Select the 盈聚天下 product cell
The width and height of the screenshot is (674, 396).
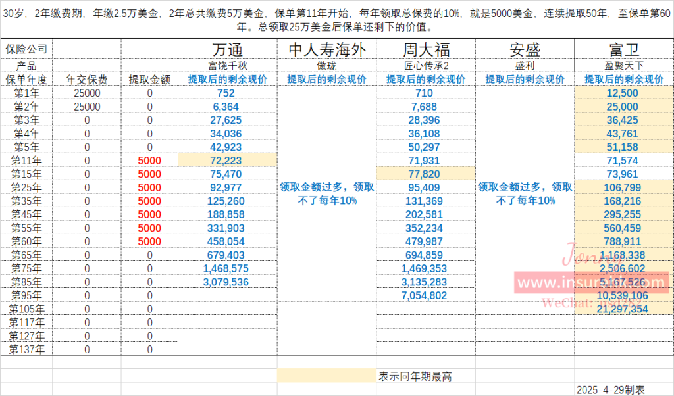coord(624,66)
